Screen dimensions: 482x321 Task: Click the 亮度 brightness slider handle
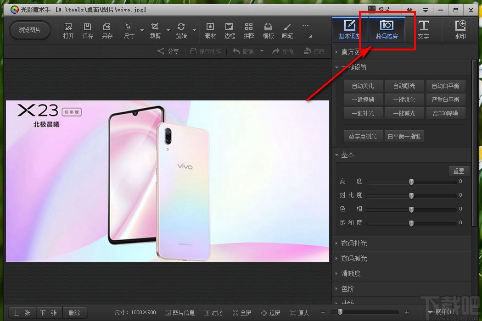411,182
